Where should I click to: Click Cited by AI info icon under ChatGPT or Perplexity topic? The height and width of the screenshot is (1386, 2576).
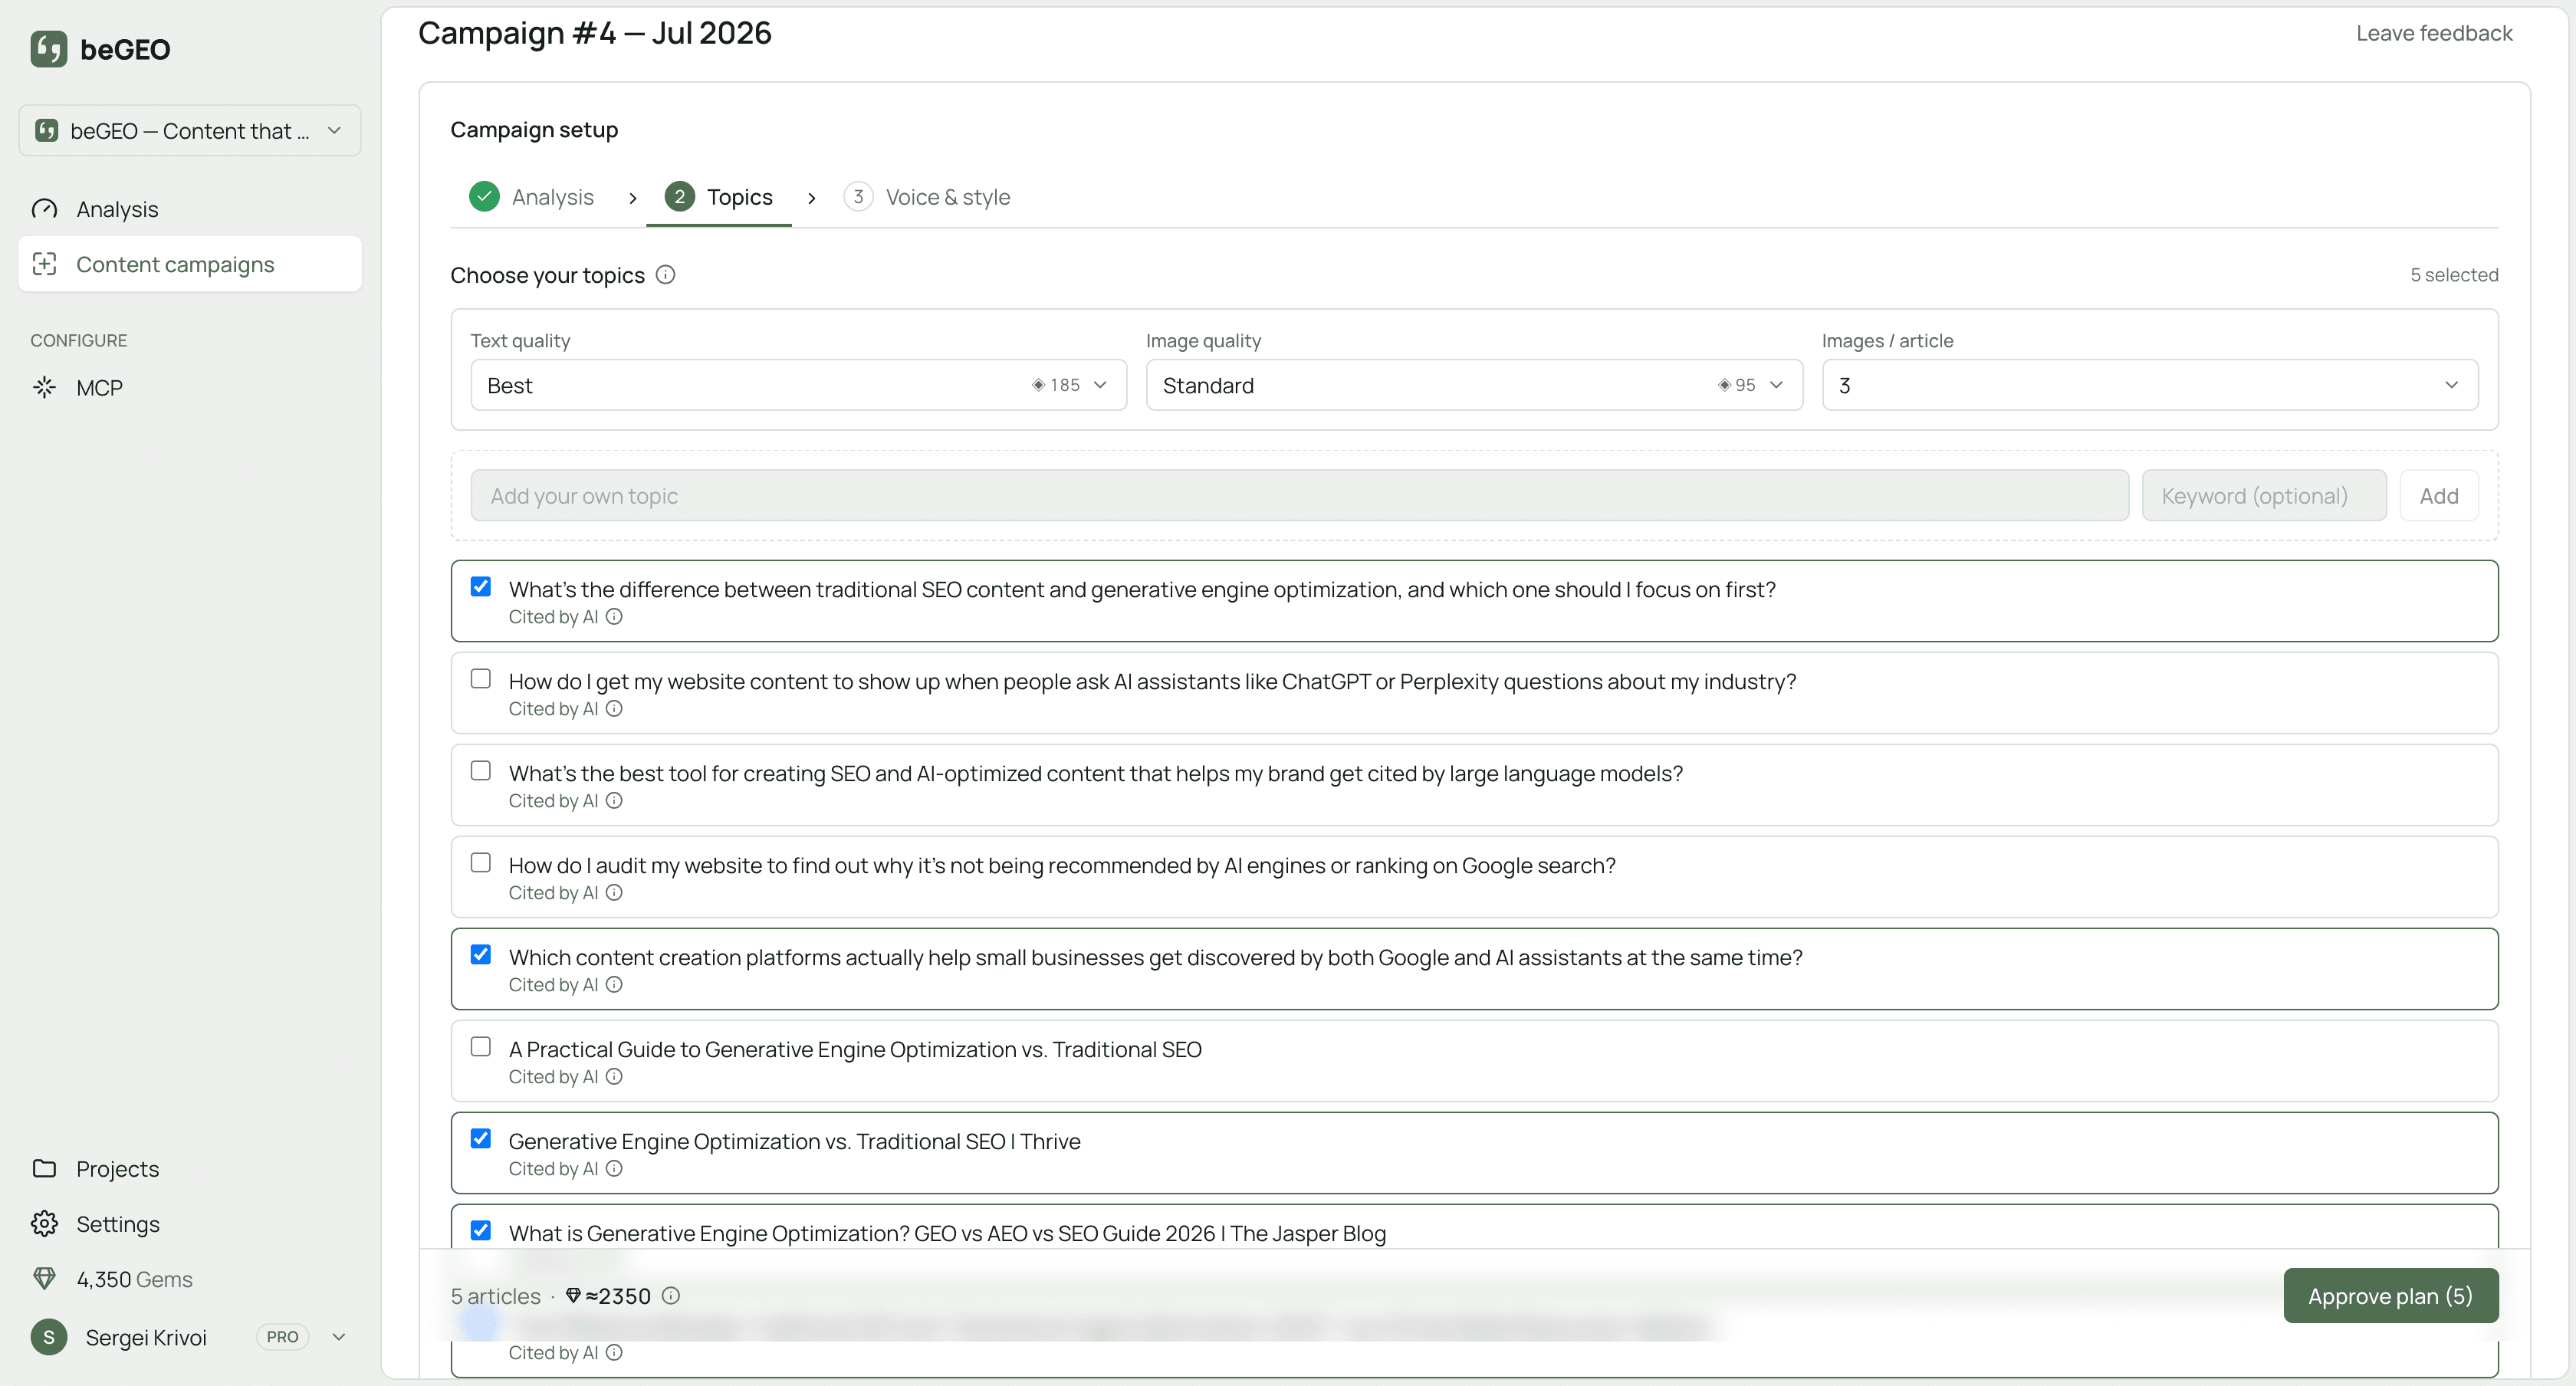[614, 709]
